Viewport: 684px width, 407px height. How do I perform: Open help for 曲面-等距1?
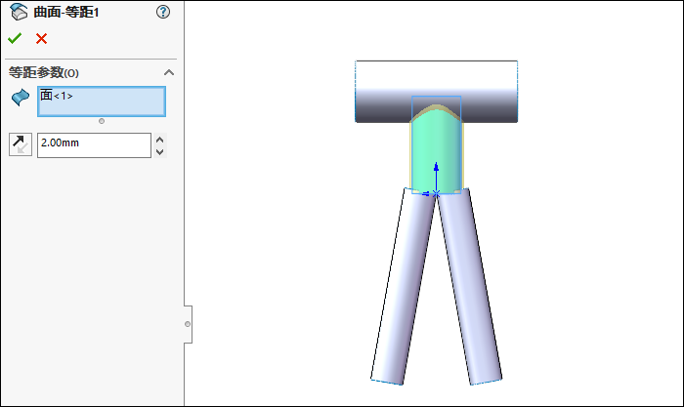point(163,12)
